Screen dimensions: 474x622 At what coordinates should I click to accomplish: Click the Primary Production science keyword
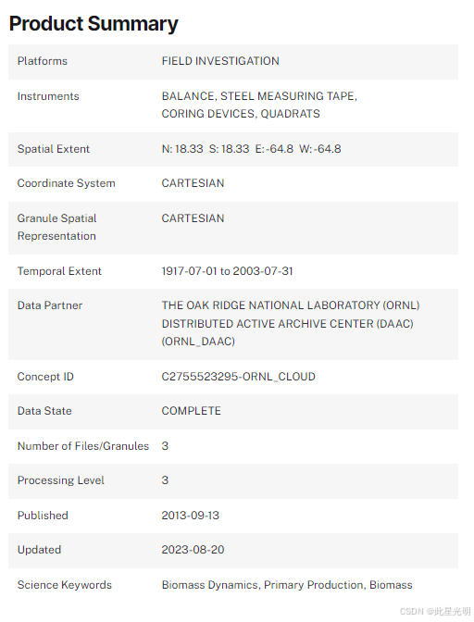(313, 585)
